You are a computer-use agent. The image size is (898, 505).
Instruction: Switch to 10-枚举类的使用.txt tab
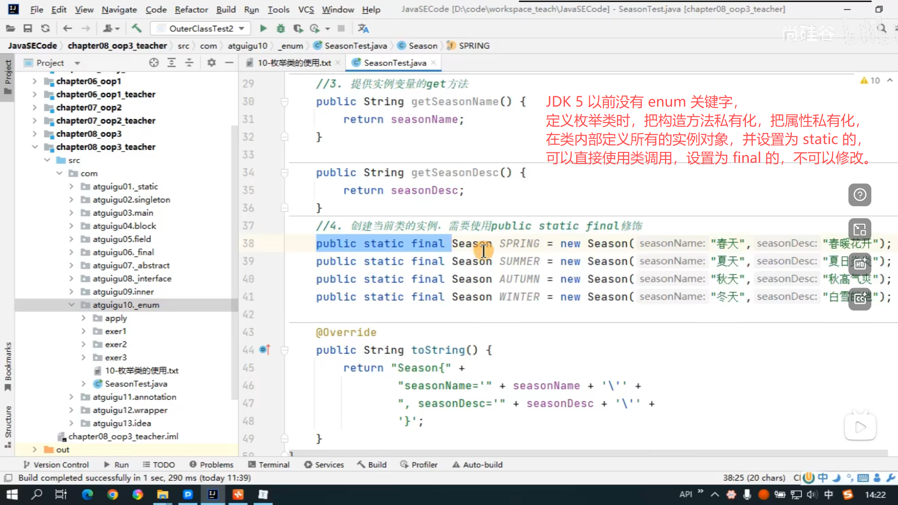click(294, 63)
